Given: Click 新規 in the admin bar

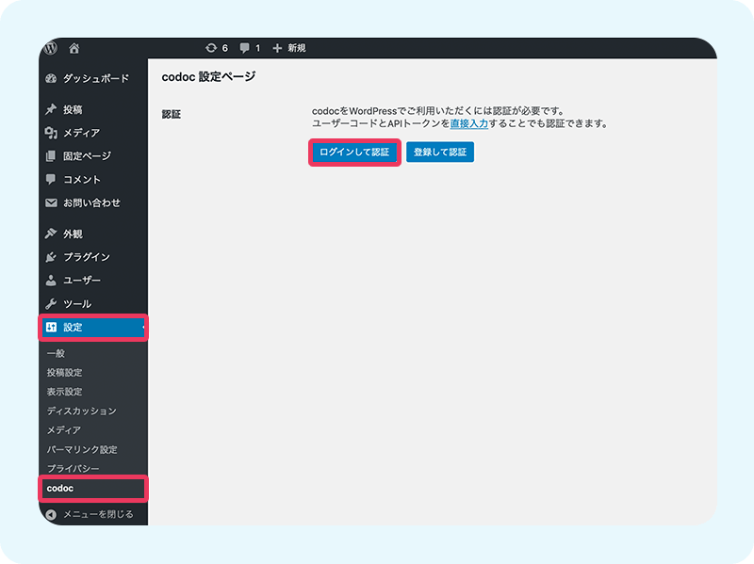Looking at the screenshot, I should (297, 48).
